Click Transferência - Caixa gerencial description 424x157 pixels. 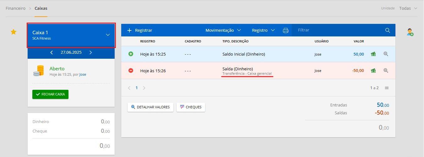(247, 73)
